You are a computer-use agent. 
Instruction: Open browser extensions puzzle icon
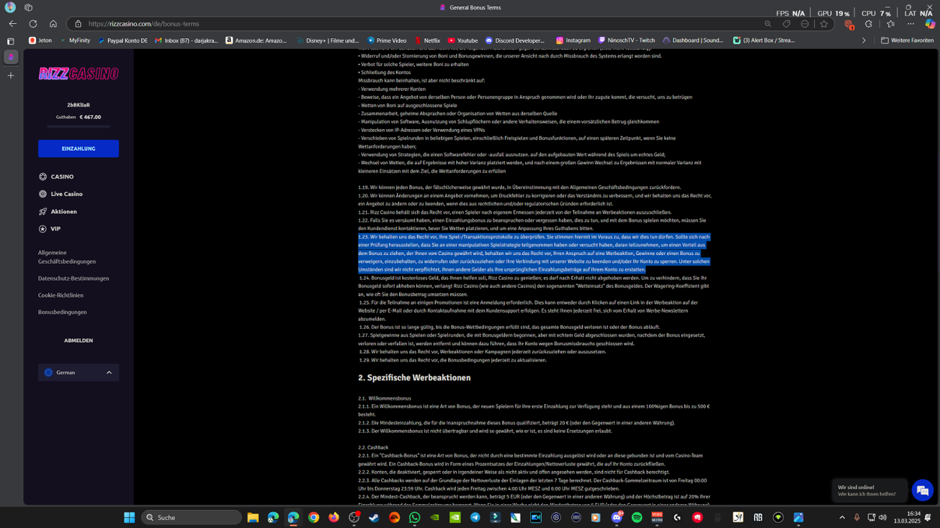pyautogui.click(x=868, y=24)
